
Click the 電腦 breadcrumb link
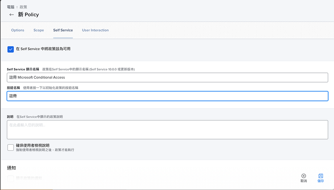(x=12, y=7)
